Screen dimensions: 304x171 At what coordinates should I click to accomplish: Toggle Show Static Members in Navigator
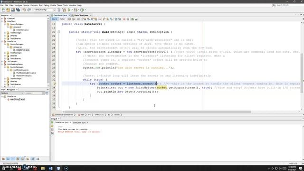(x=13, y=159)
